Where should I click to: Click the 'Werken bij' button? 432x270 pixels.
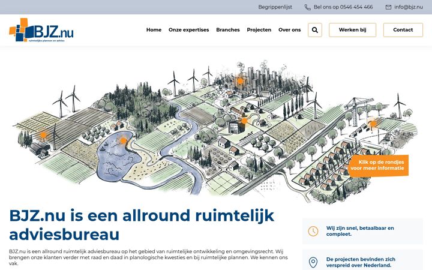[352, 30]
